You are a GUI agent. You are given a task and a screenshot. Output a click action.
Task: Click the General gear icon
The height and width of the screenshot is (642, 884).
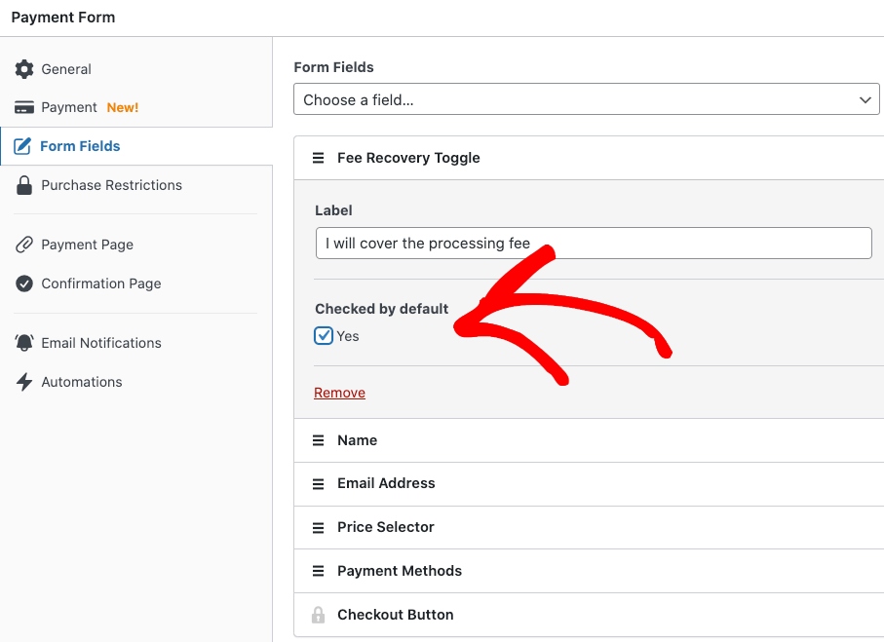coord(24,69)
